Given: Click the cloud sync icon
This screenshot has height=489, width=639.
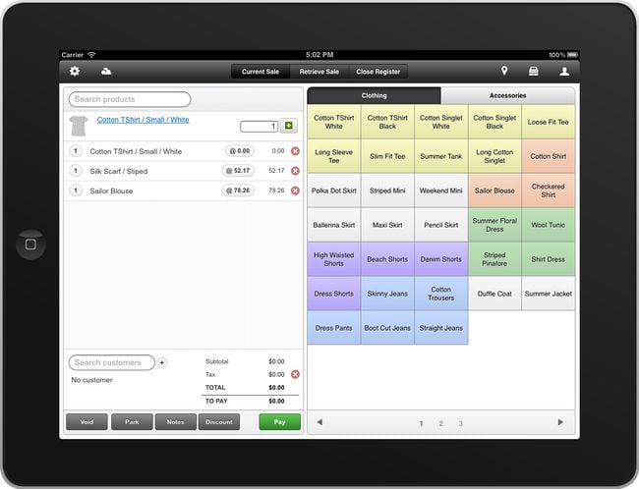Looking at the screenshot, I should (105, 72).
